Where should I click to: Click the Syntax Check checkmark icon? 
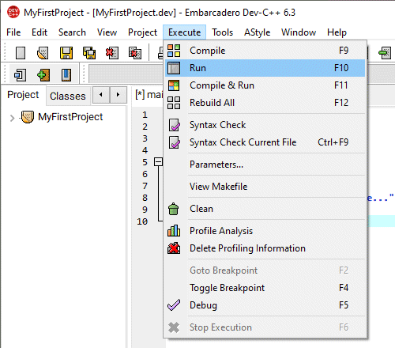174,125
